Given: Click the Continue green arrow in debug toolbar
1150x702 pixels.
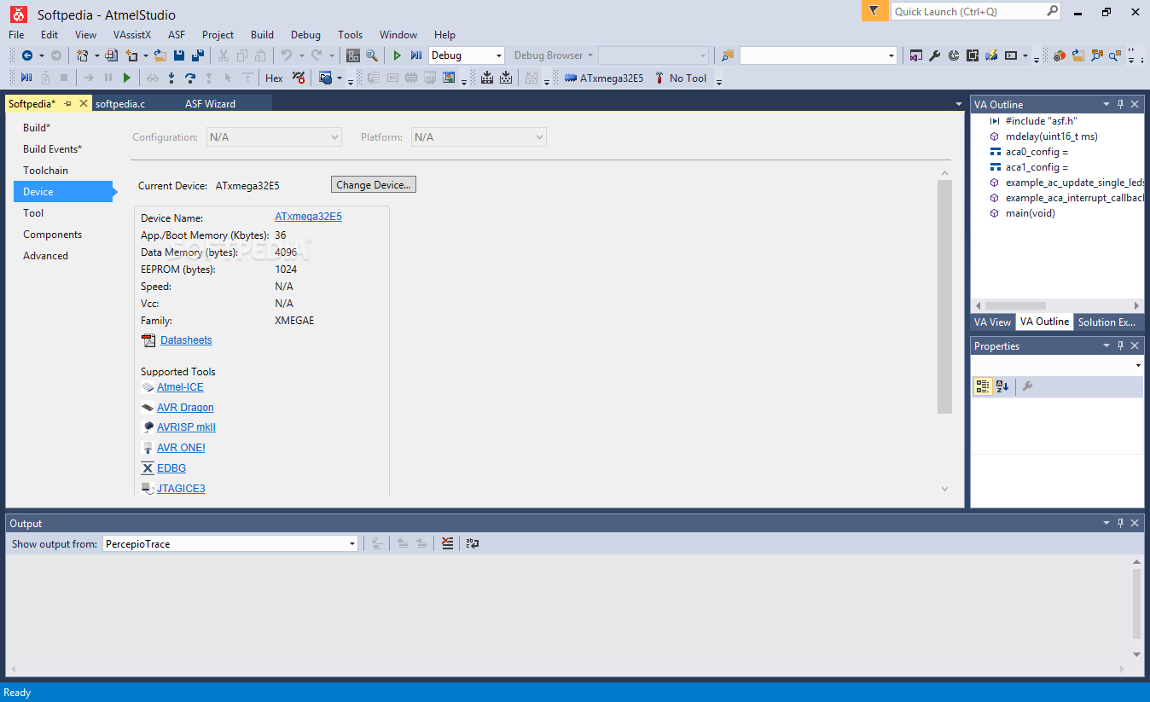Looking at the screenshot, I should click(127, 78).
